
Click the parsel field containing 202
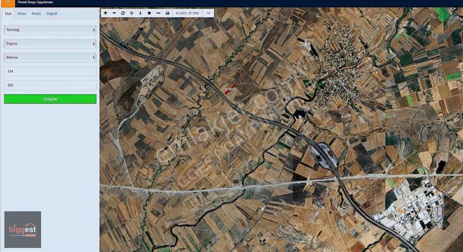pyautogui.click(x=50, y=85)
